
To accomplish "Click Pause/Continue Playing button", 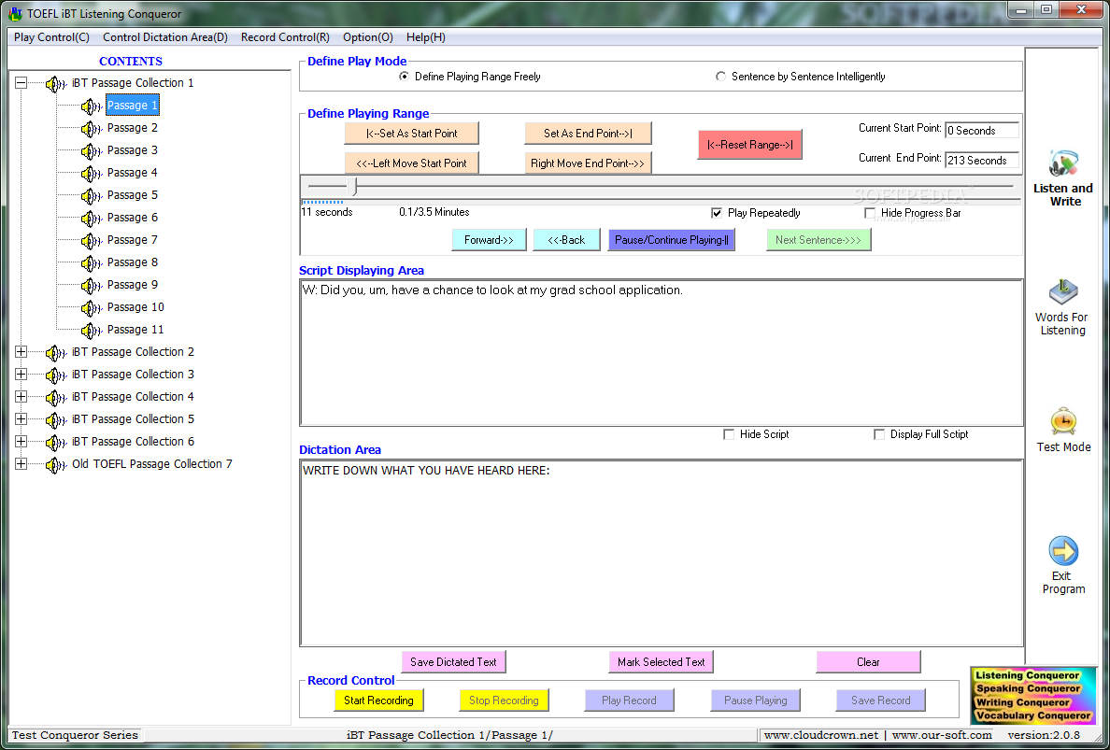I will (x=671, y=240).
